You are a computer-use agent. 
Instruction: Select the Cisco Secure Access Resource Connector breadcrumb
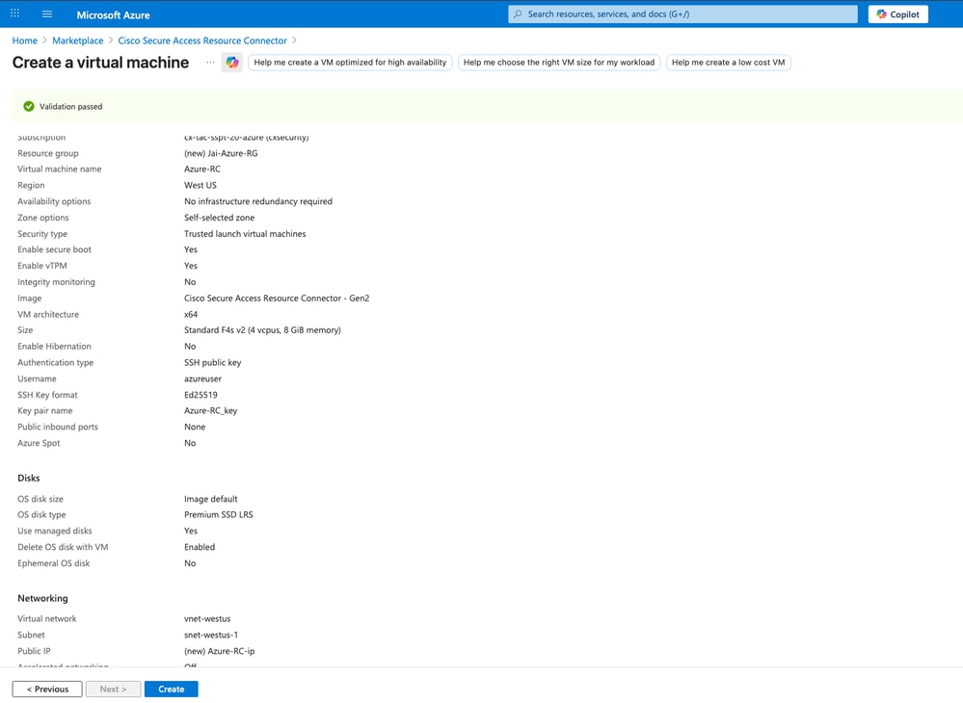click(x=202, y=40)
